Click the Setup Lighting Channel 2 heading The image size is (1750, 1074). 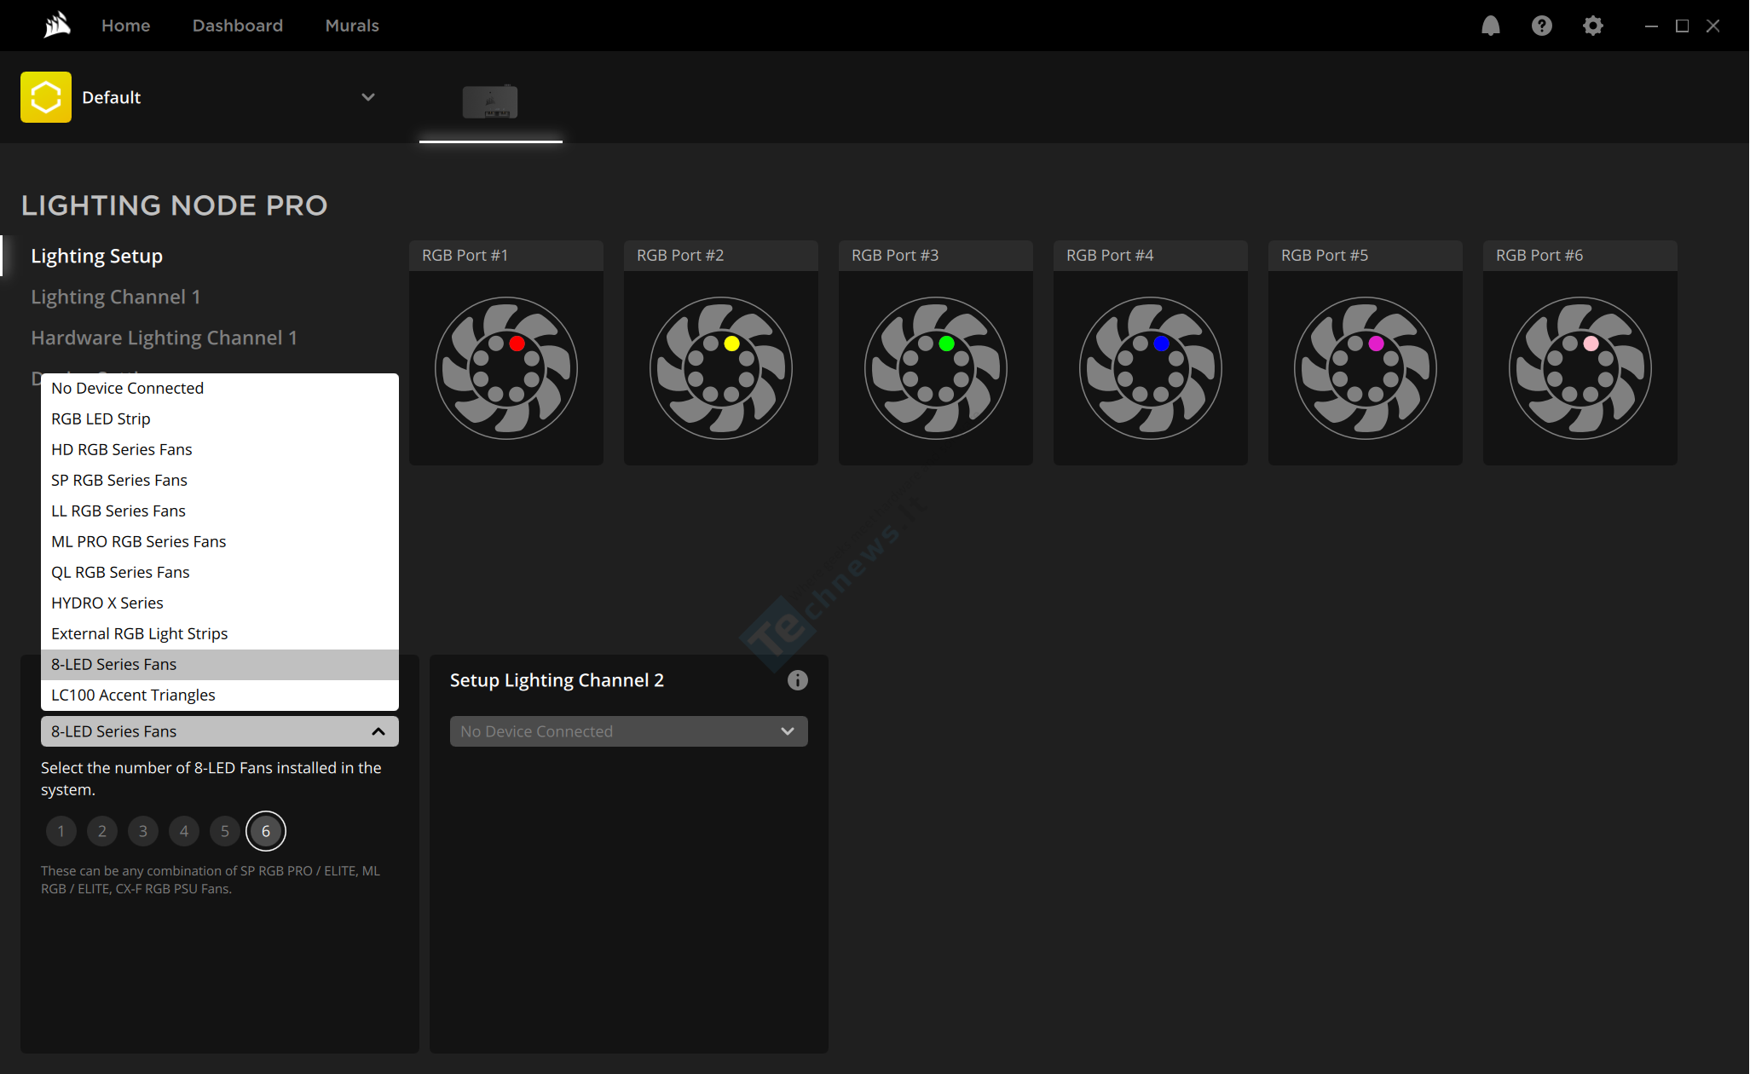557,680
